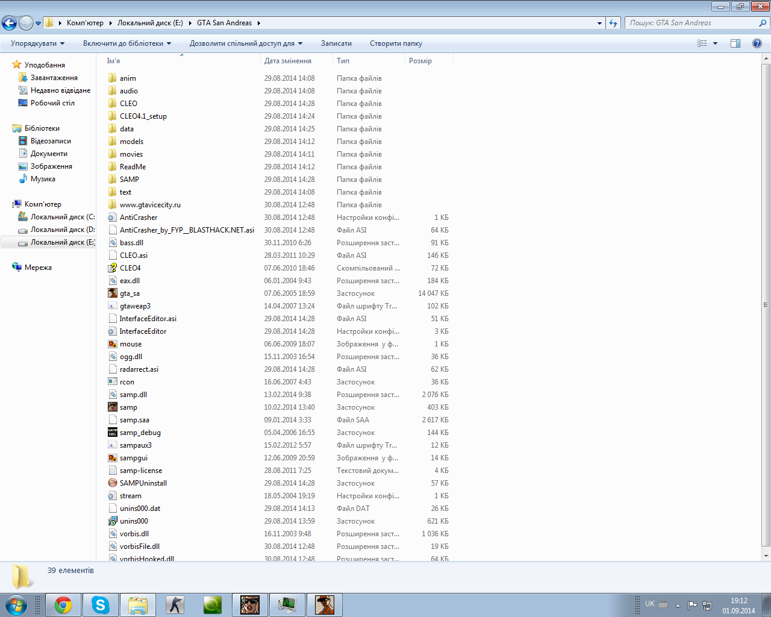Screen dimensions: 771x617
Task: Open the Упорядкувати menu
Action: pos(37,43)
